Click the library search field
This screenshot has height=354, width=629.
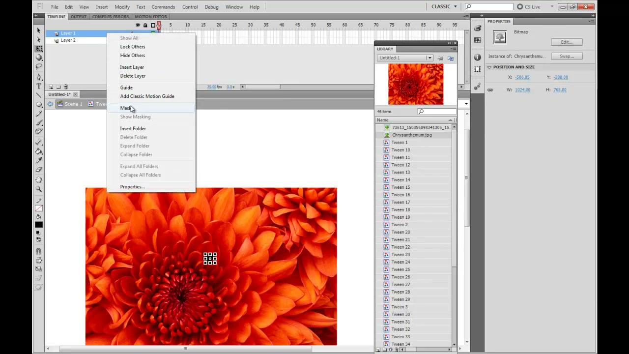pos(437,112)
